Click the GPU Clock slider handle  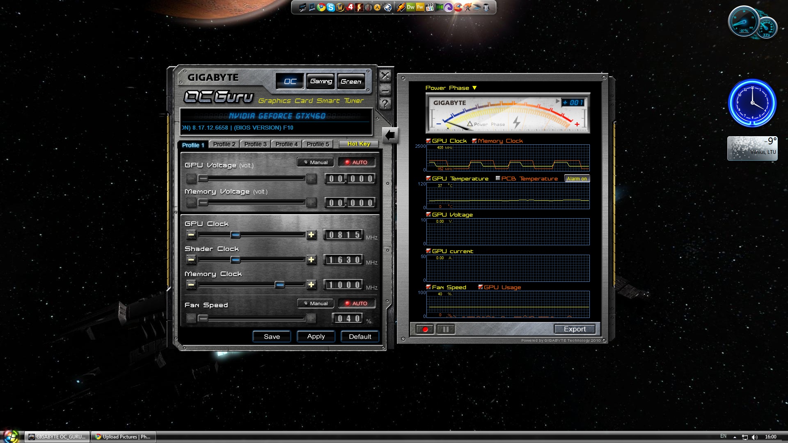(x=235, y=235)
